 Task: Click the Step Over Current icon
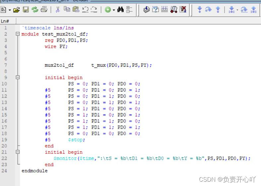(244, 10)
